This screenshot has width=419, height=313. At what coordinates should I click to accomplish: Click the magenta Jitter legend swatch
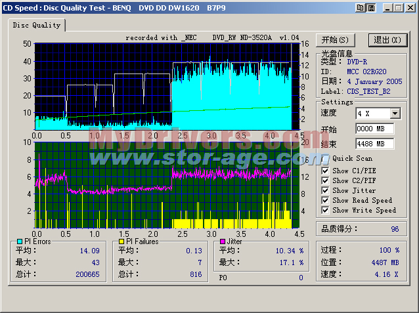(x=223, y=241)
